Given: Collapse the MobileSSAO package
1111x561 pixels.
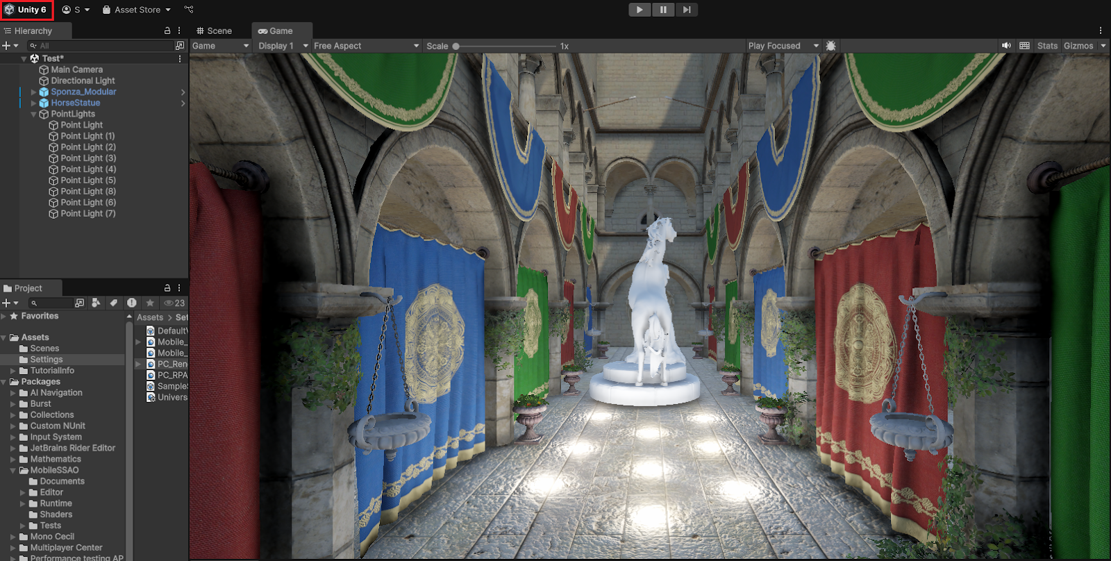Looking at the screenshot, I should click(13, 470).
